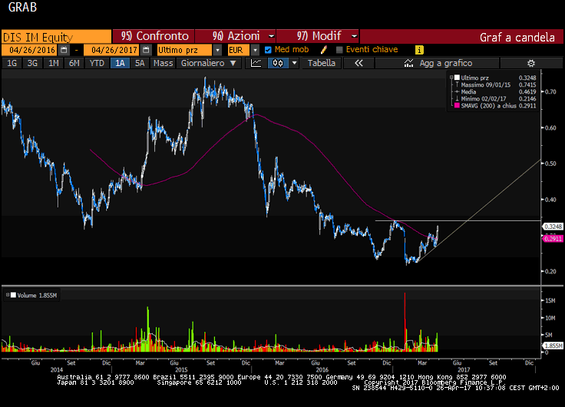Select the 6M time range tab
The image size is (565, 407).
[74, 63]
